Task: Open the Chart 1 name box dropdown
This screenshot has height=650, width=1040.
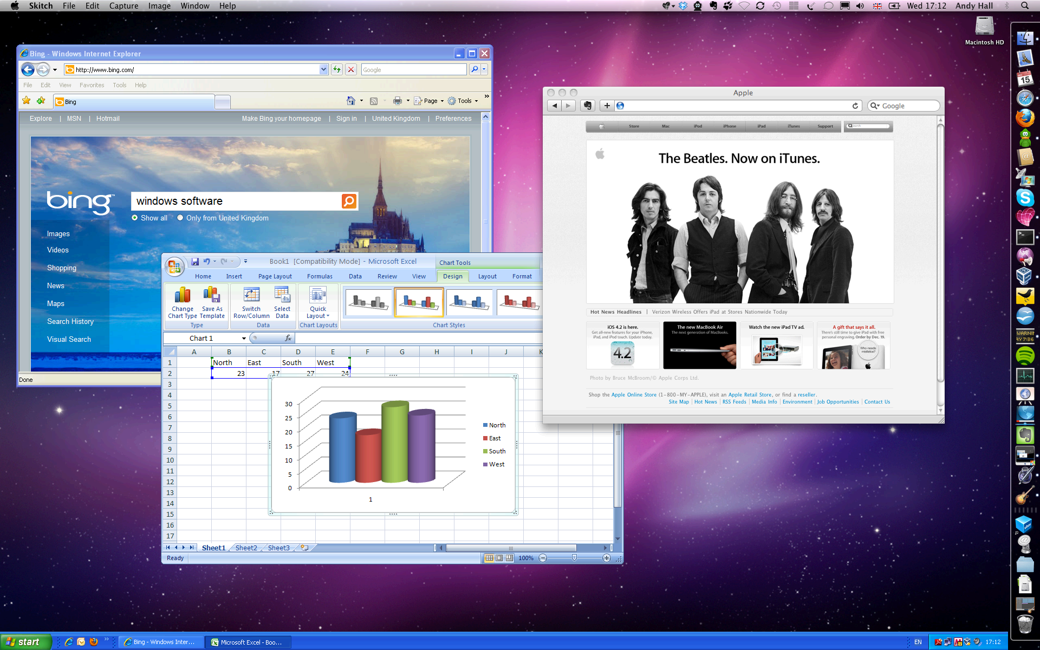Action: [244, 339]
